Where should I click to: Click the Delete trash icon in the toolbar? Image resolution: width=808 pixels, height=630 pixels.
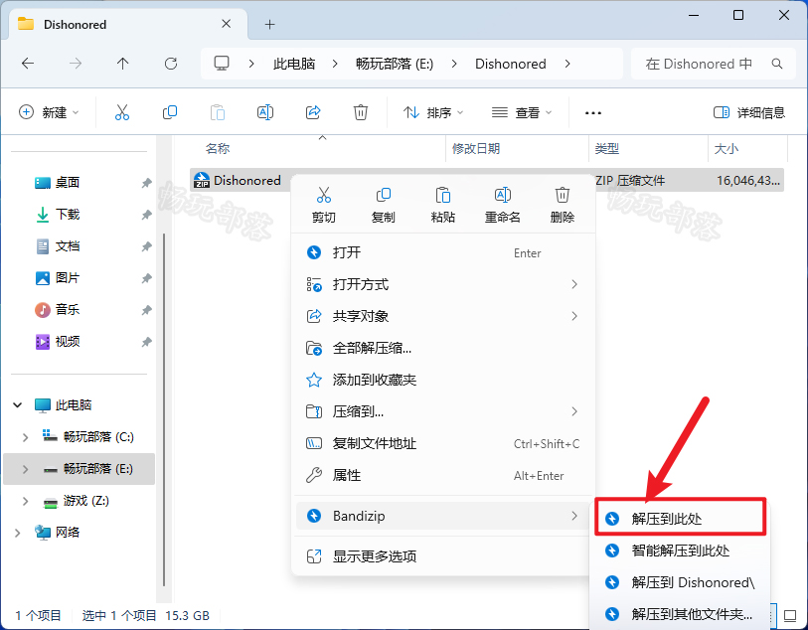pos(360,112)
